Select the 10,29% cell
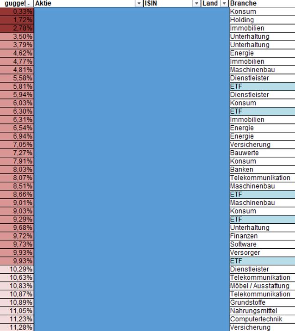The image size is (295, 331). (17, 270)
